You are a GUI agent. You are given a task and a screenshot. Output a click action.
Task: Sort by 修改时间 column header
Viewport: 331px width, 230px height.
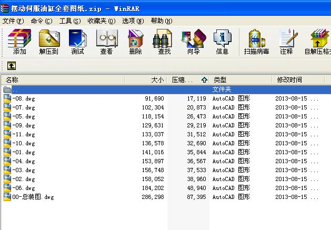[x=298, y=80]
